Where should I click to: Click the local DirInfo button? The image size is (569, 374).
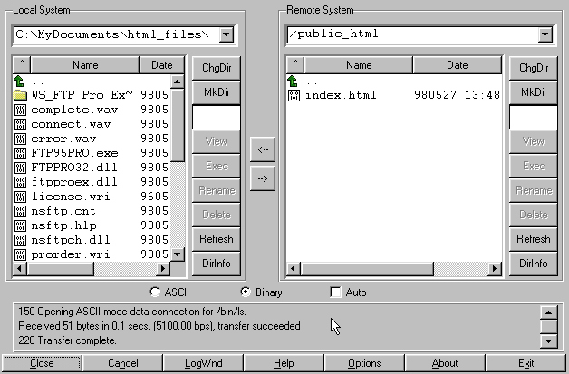[217, 264]
